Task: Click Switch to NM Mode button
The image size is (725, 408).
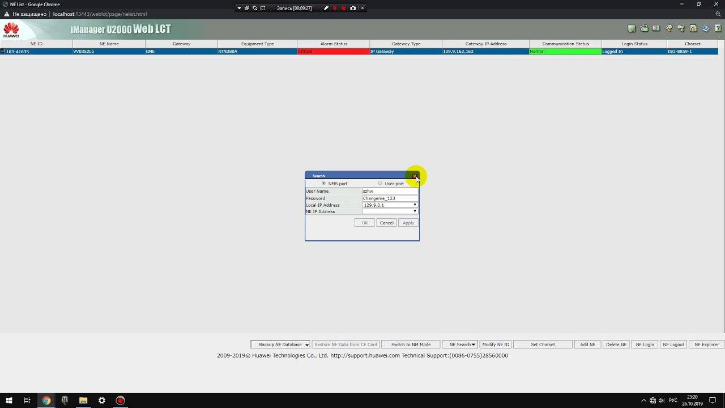Action: (411, 345)
